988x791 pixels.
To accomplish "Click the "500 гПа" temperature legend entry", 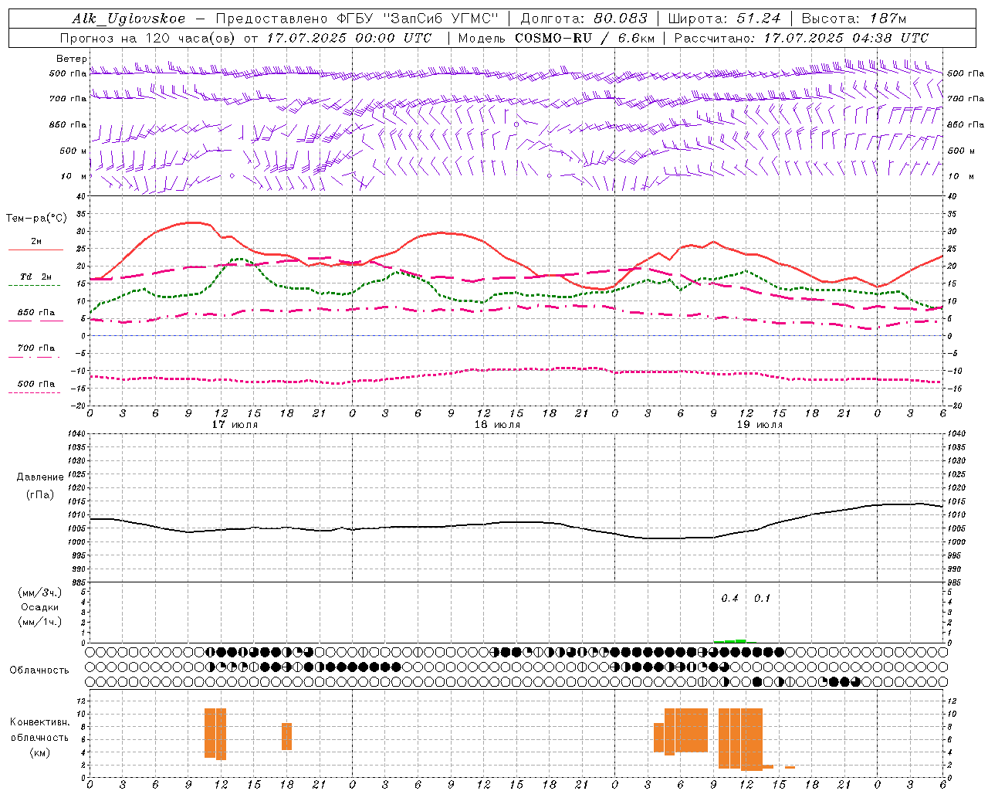I will point(36,384).
